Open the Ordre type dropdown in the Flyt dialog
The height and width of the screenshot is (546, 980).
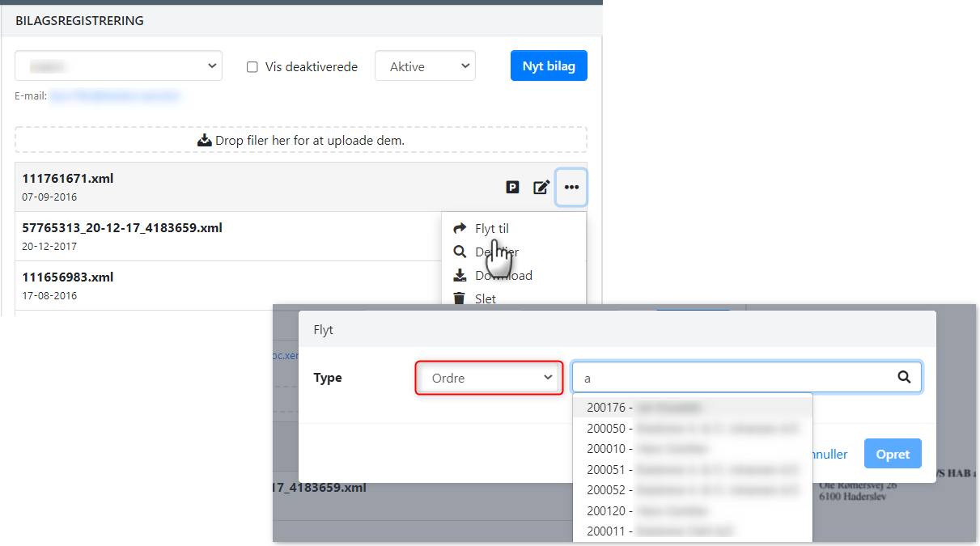(489, 377)
